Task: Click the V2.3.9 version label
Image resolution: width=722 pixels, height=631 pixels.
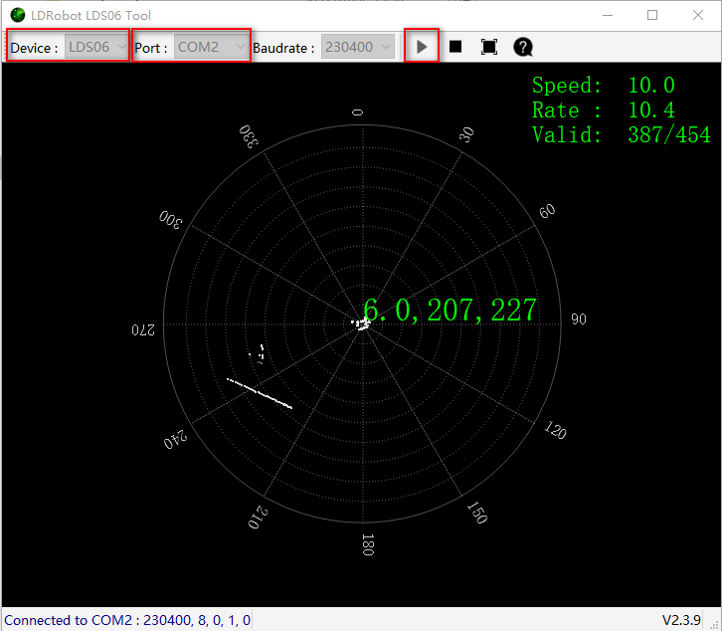Action: pos(681,620)
